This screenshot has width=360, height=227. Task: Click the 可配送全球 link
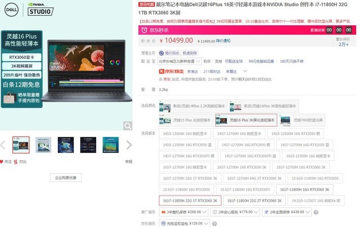(x=234, y=61)
